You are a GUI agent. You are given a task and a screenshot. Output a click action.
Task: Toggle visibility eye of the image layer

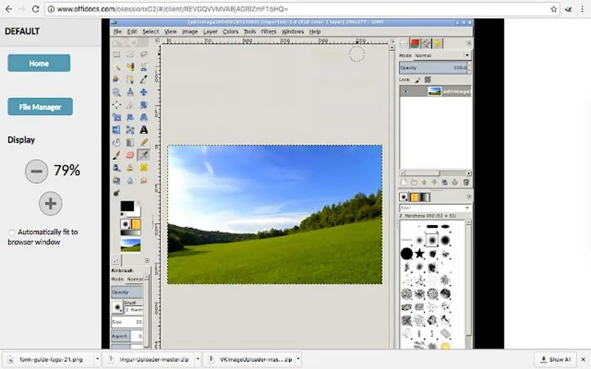[406, 92]
